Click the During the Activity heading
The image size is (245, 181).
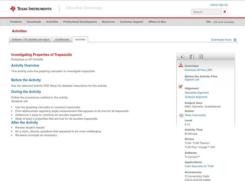point(26,92)
